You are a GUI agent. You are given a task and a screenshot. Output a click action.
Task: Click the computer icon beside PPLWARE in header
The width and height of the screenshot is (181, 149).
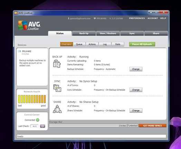coord(95,18)
